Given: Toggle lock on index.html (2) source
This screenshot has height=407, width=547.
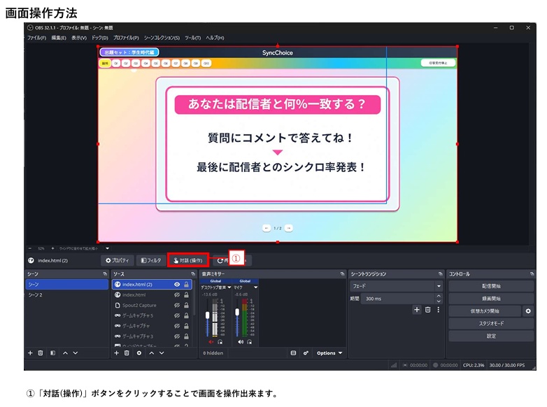Looking at the screenshot, I should point(186,285).
